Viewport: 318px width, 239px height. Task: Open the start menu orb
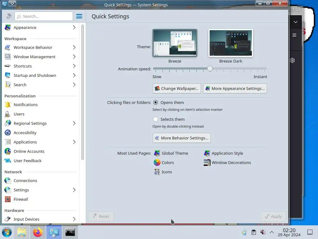click(7, 232)
